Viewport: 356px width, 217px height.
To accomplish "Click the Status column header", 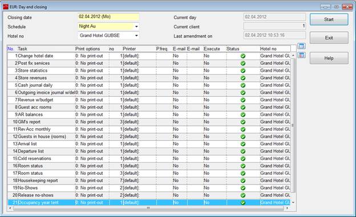I will 243,49.
